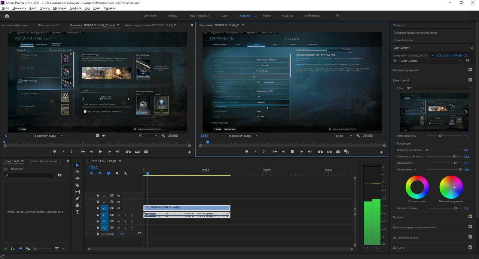
Task: Add marker in timeline header
Action: 117,173
